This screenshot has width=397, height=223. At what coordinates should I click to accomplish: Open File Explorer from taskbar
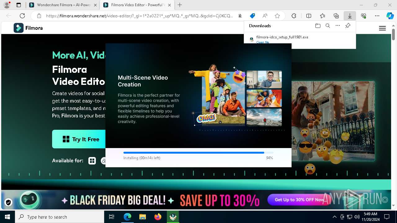tap(143, 217)
